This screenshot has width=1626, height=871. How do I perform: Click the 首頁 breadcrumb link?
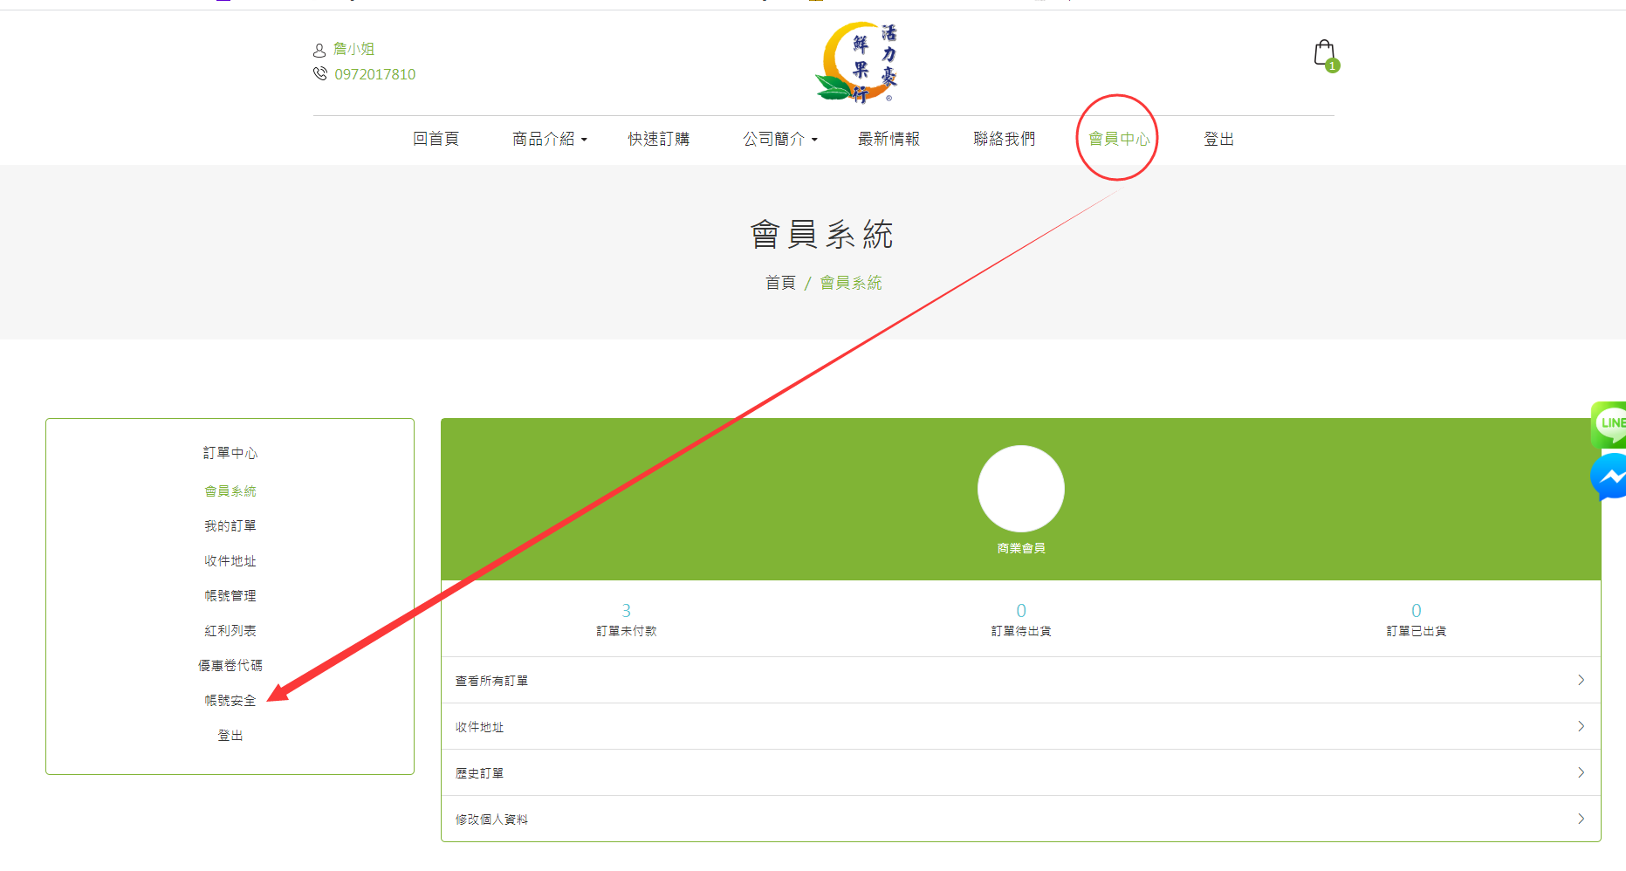780,283
